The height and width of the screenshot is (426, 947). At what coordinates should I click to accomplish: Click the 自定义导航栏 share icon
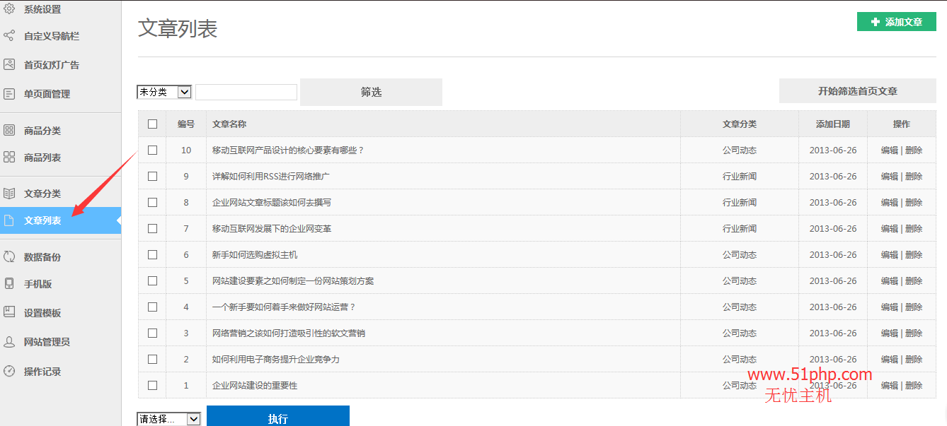9,35
